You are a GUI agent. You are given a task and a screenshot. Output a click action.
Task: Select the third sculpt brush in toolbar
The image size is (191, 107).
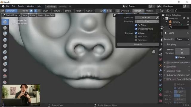click(5, 34)
